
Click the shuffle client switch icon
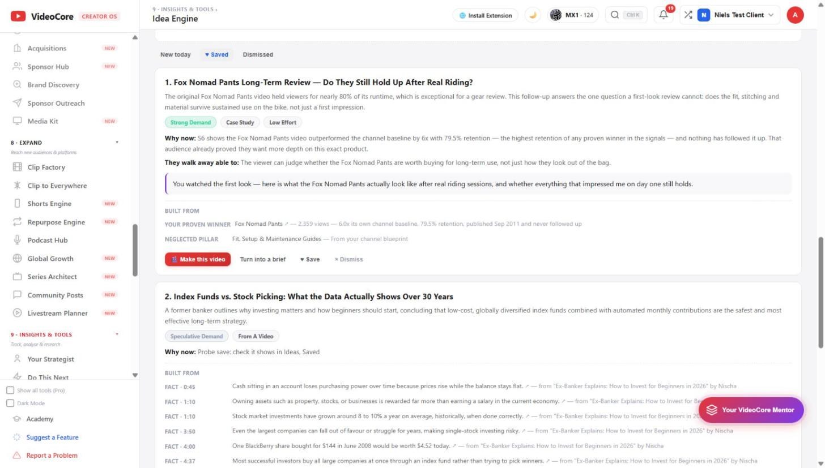tap(688, 15)
